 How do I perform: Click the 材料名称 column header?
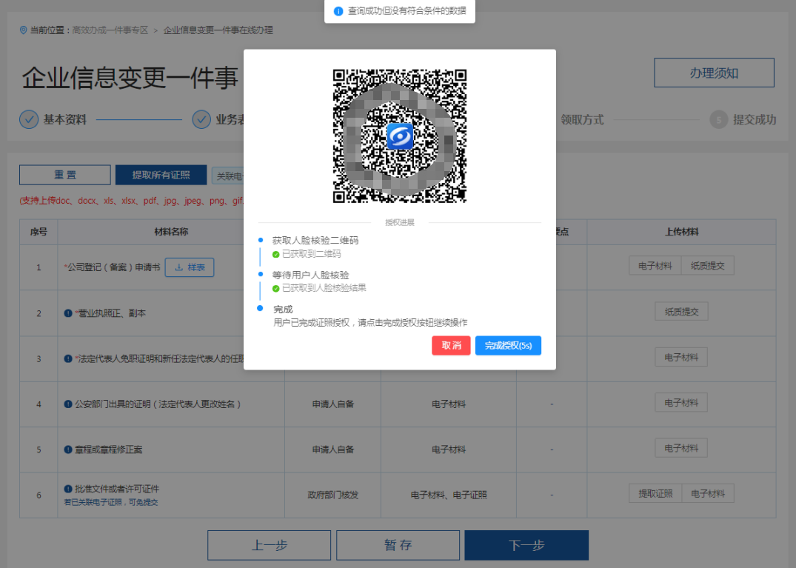(171, 232)
